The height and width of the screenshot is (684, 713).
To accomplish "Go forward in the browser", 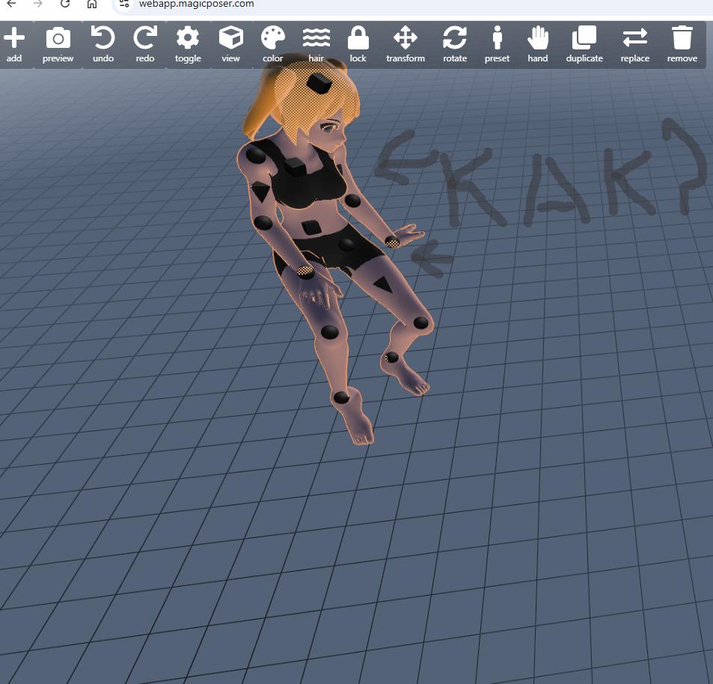I will pyautogui.click(x=38, y=4).
